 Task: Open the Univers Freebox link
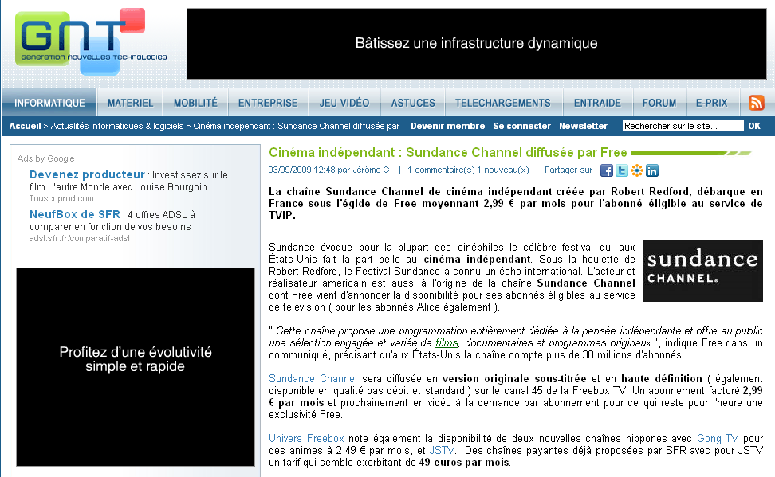(306, 439)
